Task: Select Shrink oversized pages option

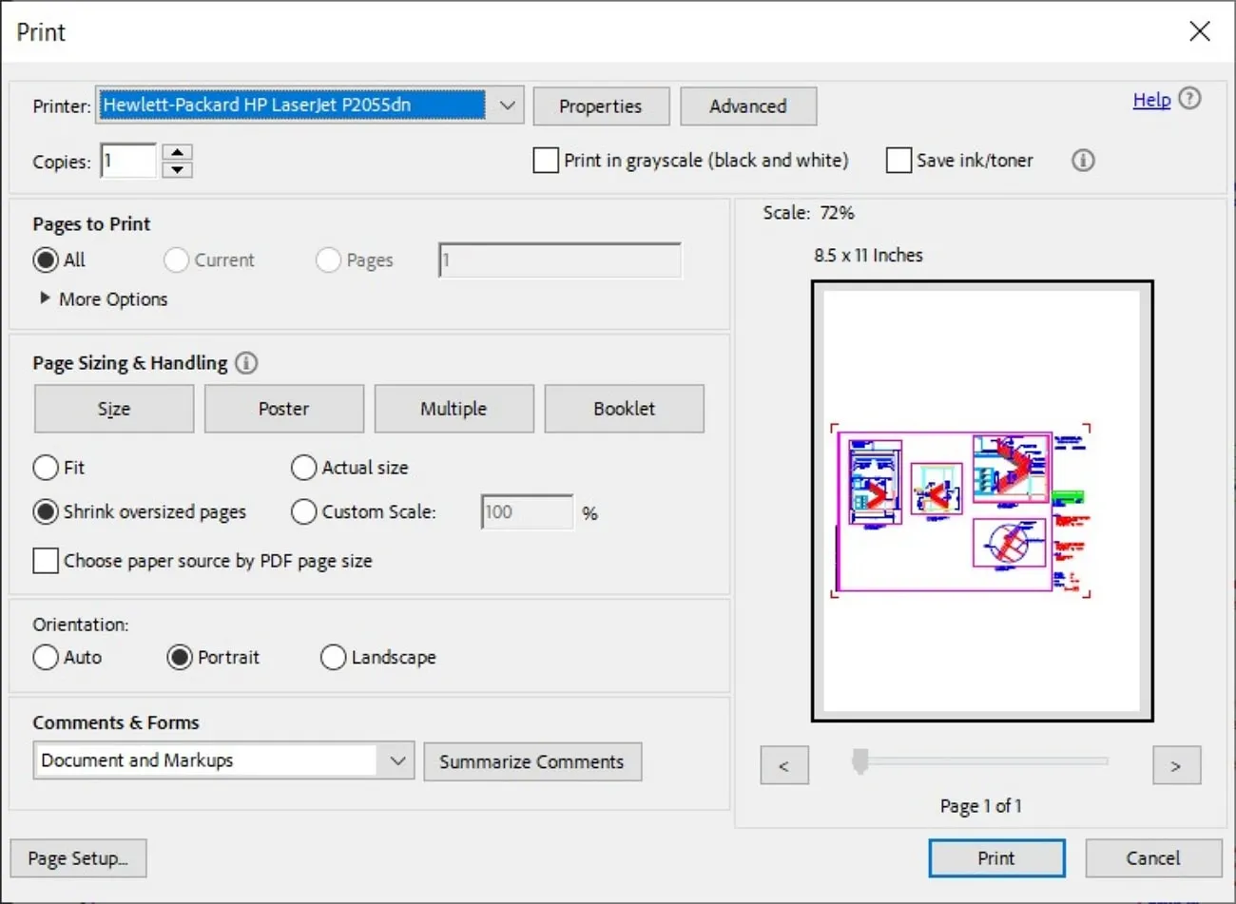Action: [46, 511]
